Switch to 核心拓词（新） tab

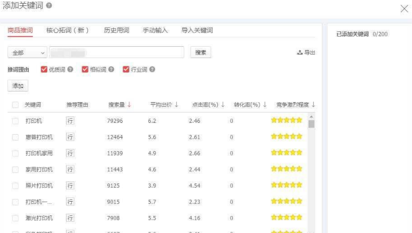click(x=67, y=30)
